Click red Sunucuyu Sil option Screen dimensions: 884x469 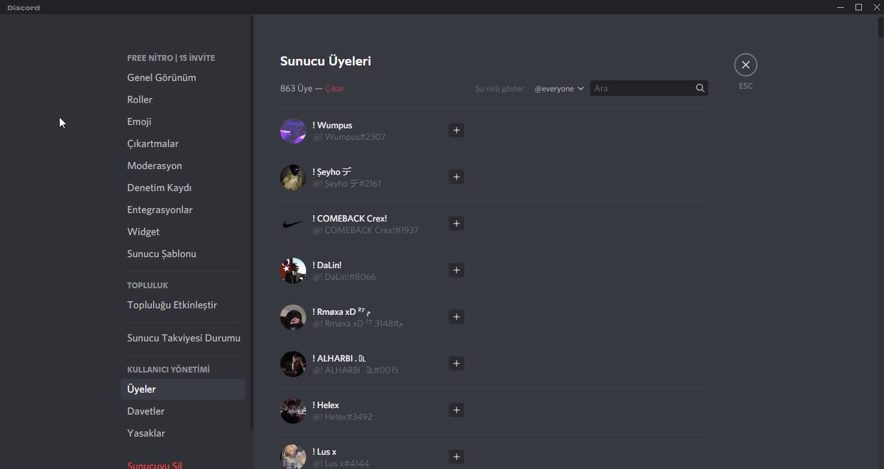154,465
